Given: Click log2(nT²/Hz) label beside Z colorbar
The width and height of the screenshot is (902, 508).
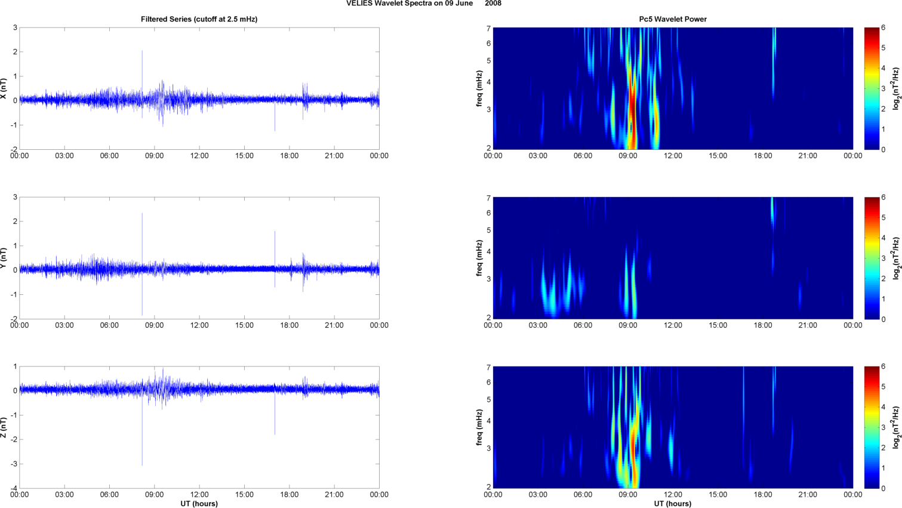Looking at the screenshot, I should click(896, 427).
